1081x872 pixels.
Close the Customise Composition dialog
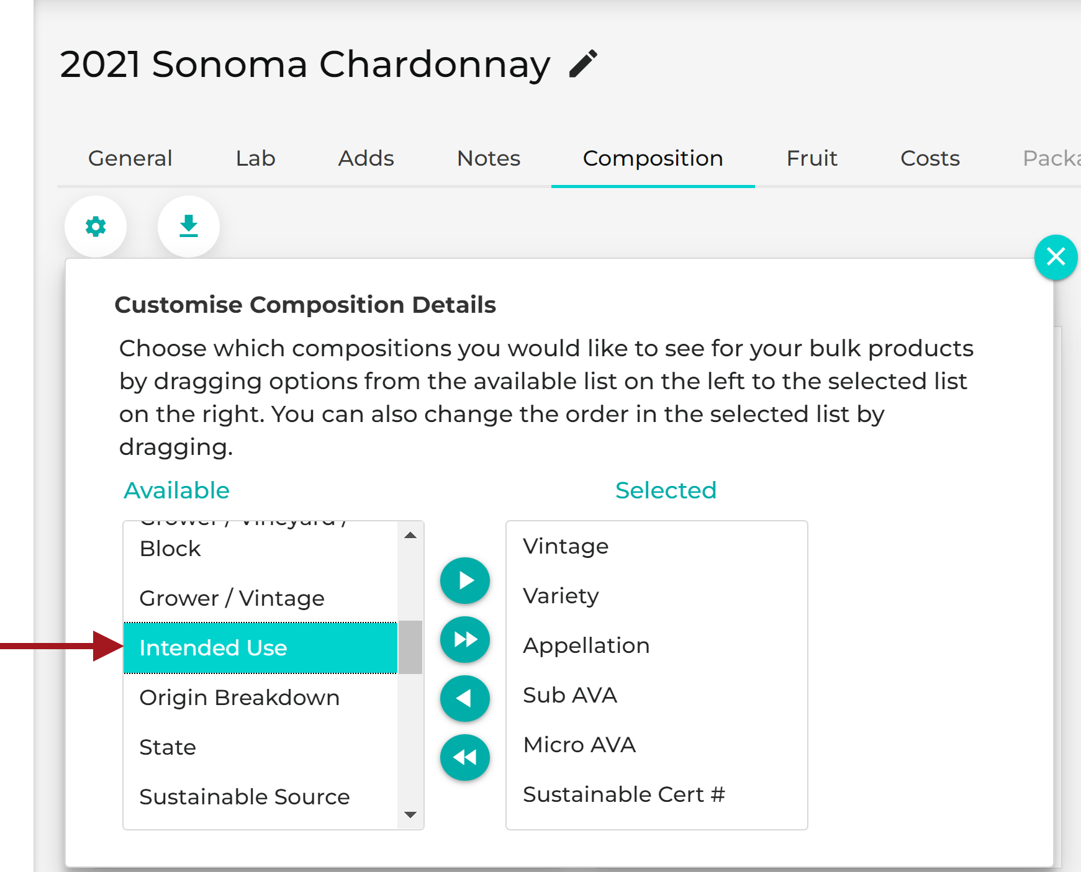coord(1056,257)
